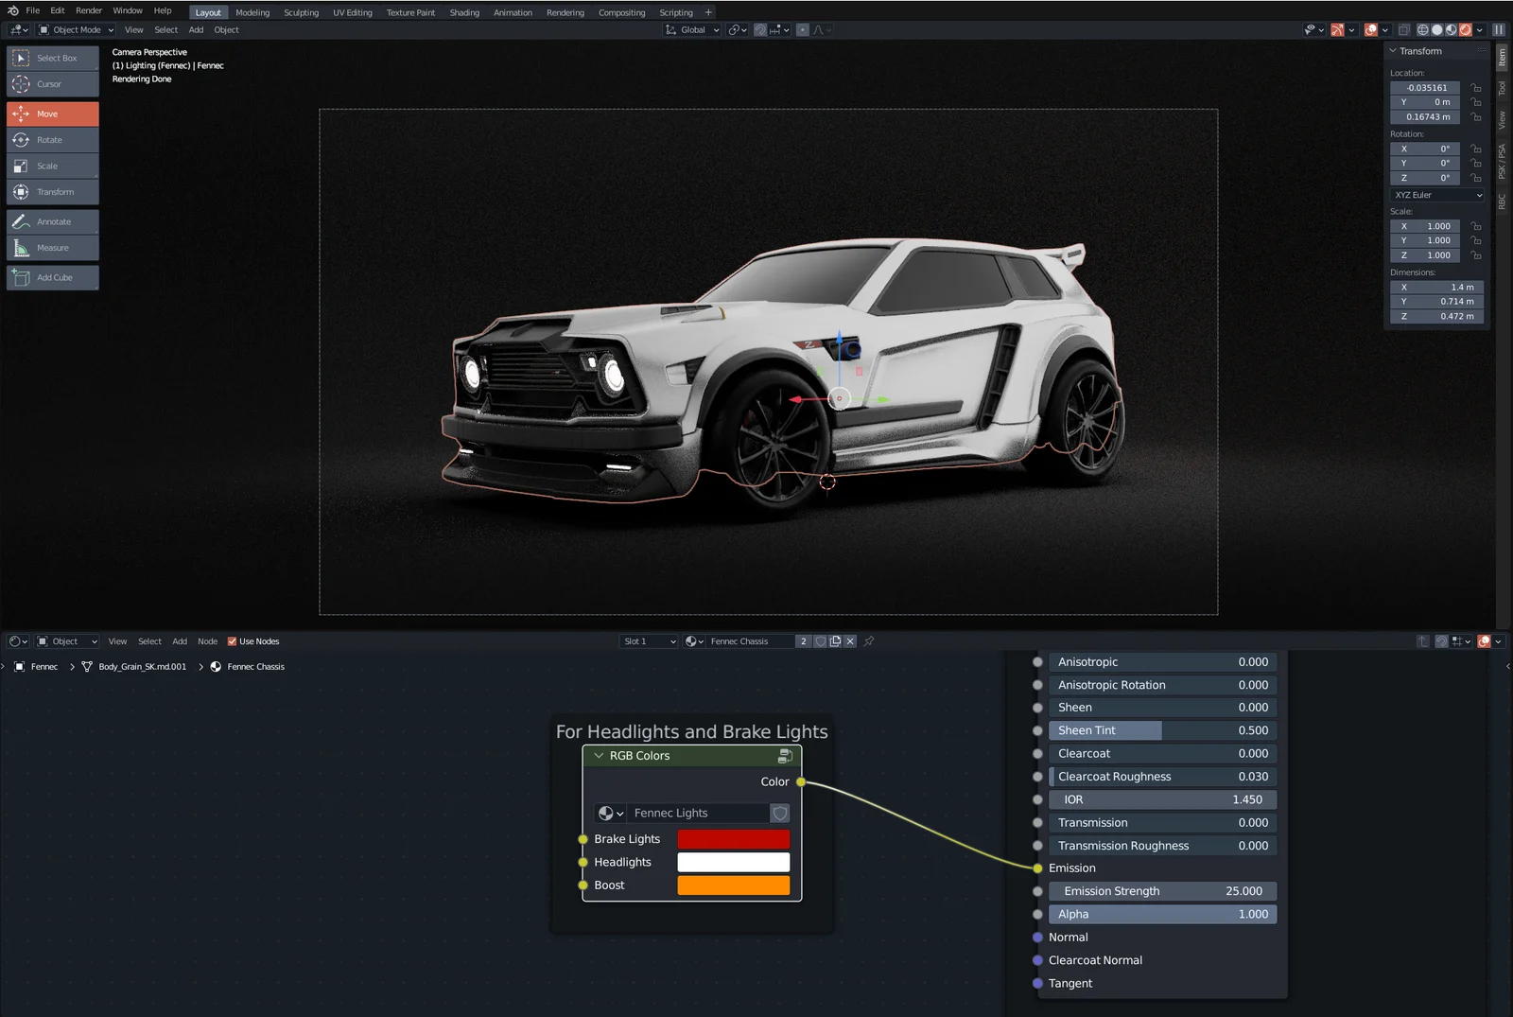Image resolution: width=1513 pixels, height=1017 pixels.
Task: Select the Rotate tool
Action: tap(52, 140)
